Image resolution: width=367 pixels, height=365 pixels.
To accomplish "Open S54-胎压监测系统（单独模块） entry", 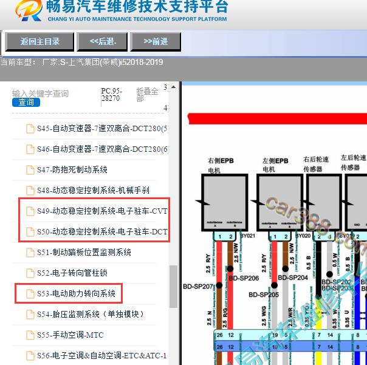I will tap(91, 314).
